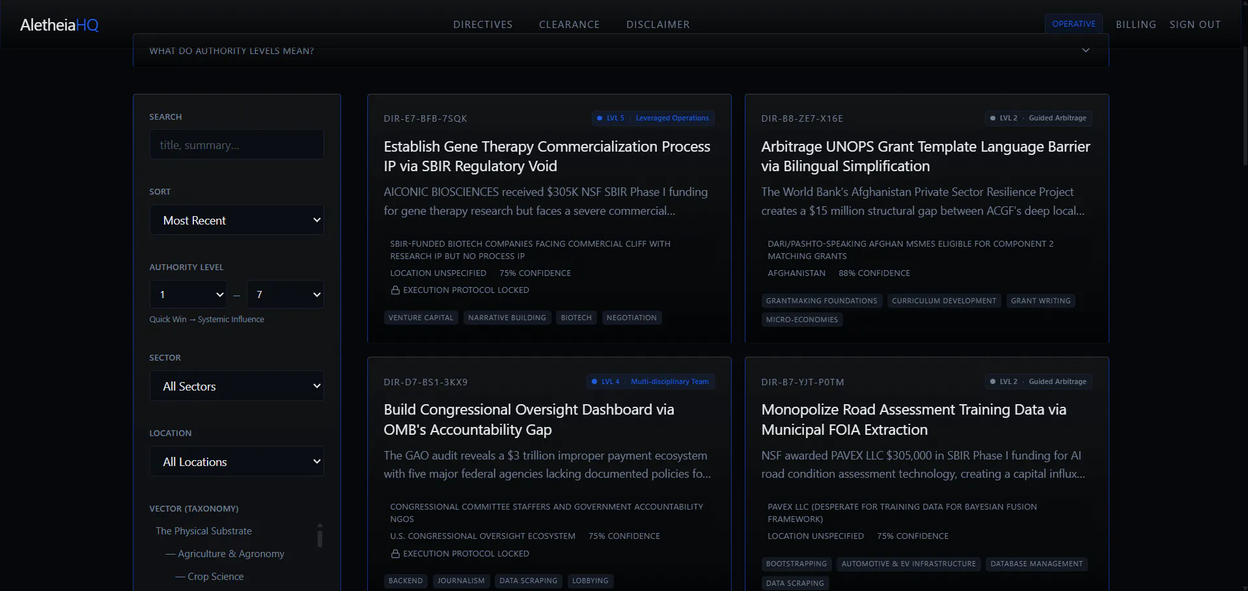Screen dimensions: 1248x591
Task: Click the Bootstrapping tag
Action: pyautogui.click(x=796, y=564)
